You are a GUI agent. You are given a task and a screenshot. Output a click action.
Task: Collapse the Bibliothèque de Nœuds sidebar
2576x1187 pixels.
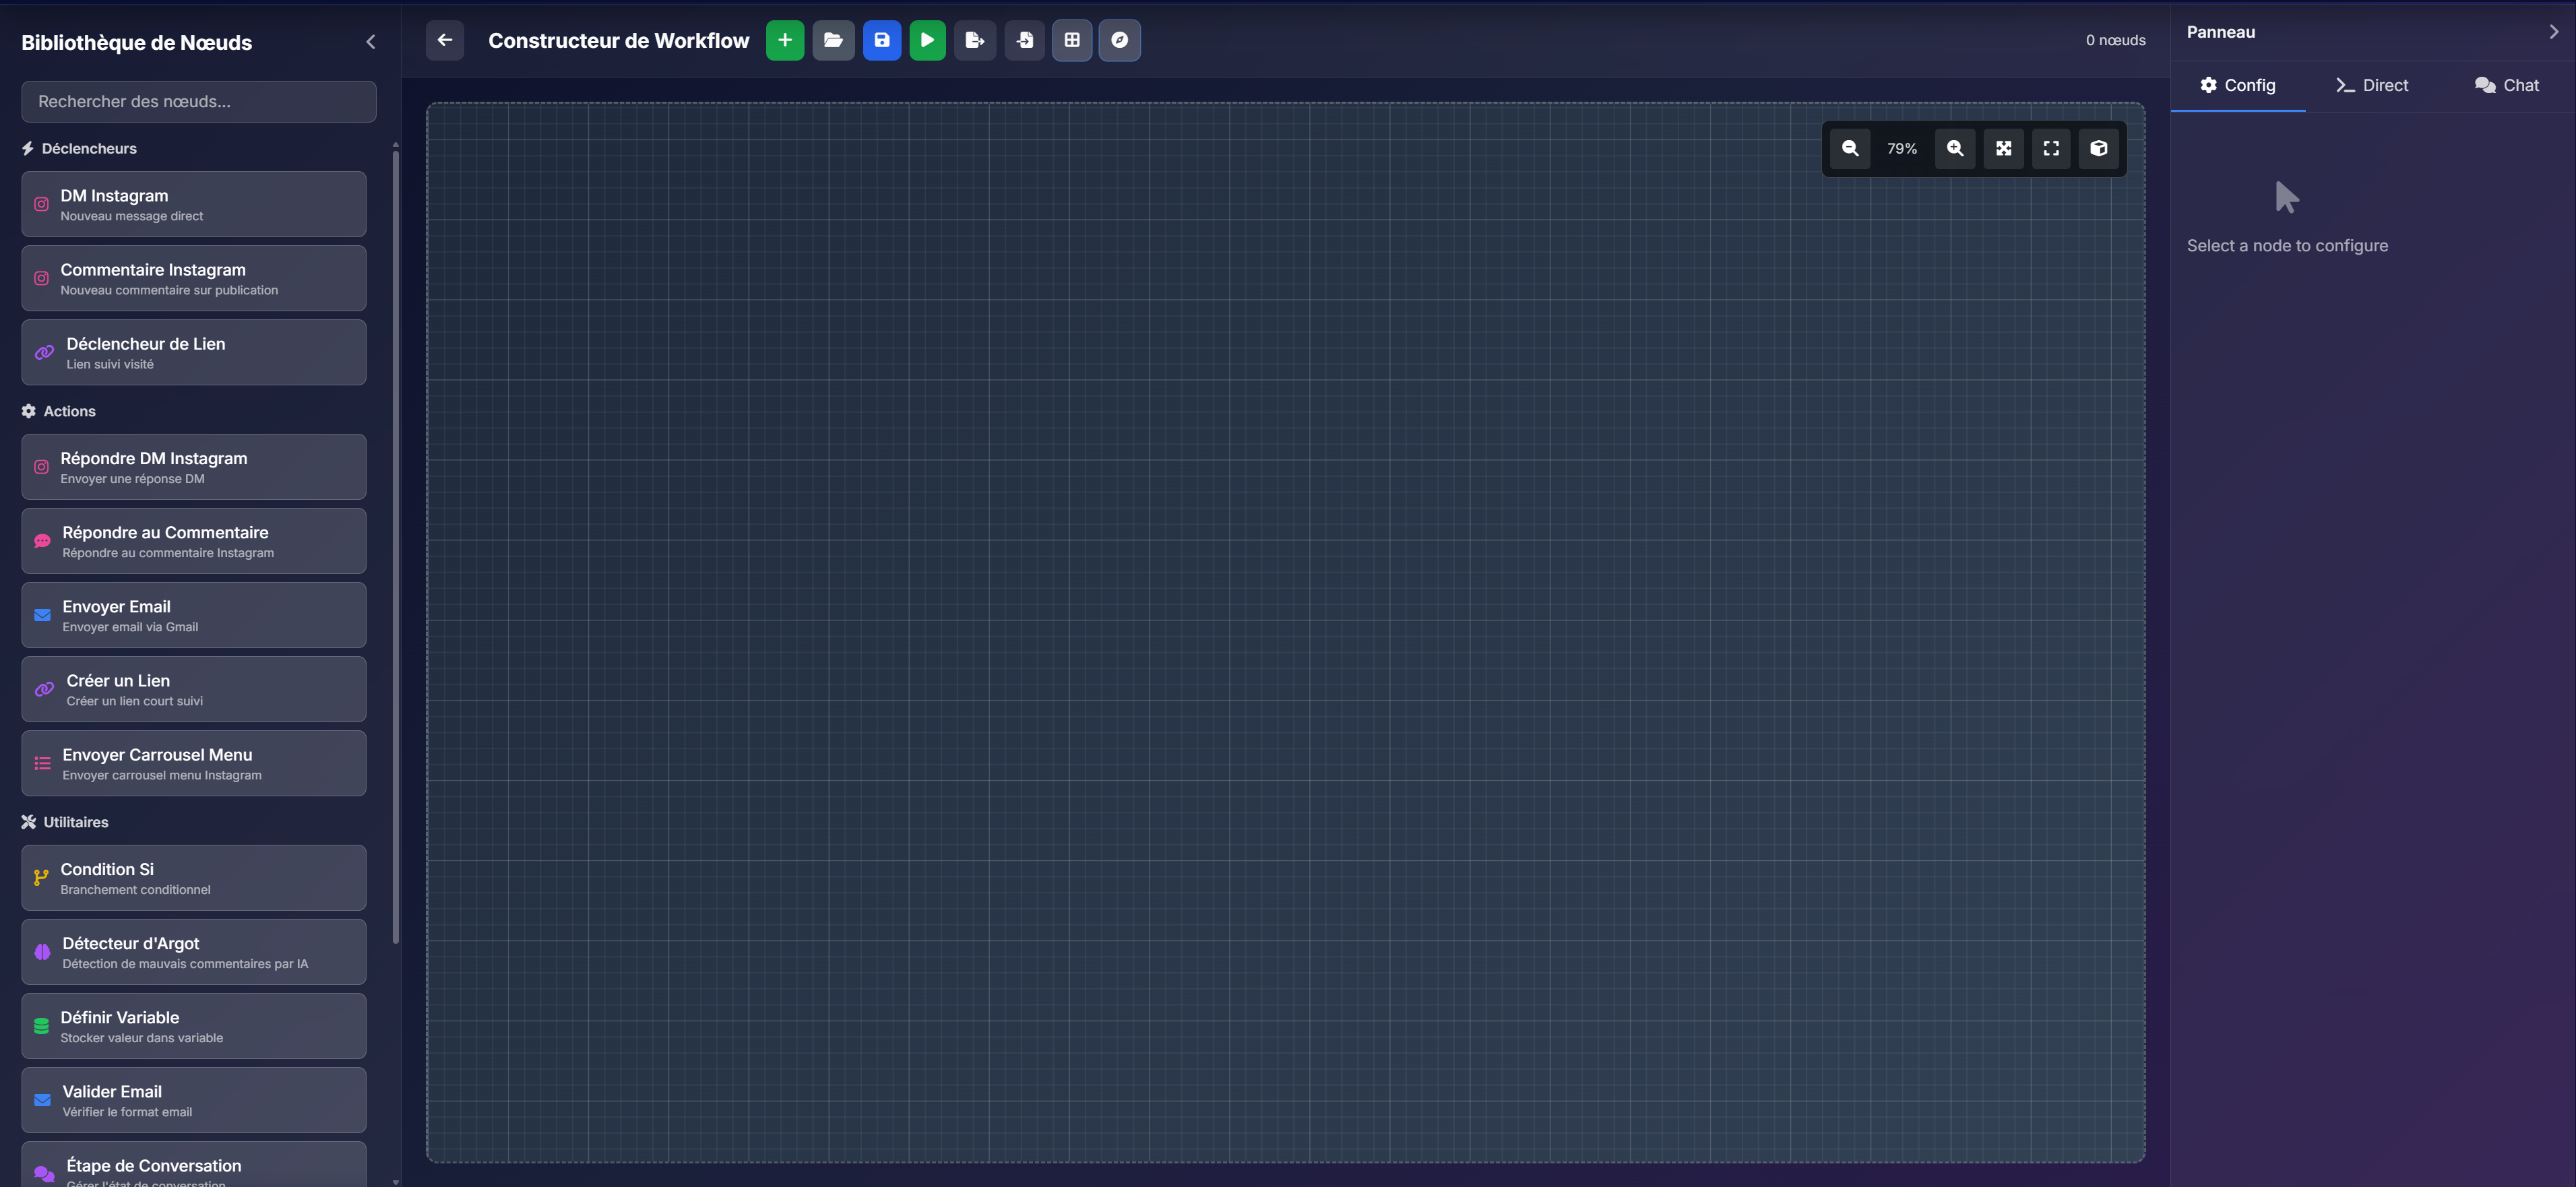370,41
